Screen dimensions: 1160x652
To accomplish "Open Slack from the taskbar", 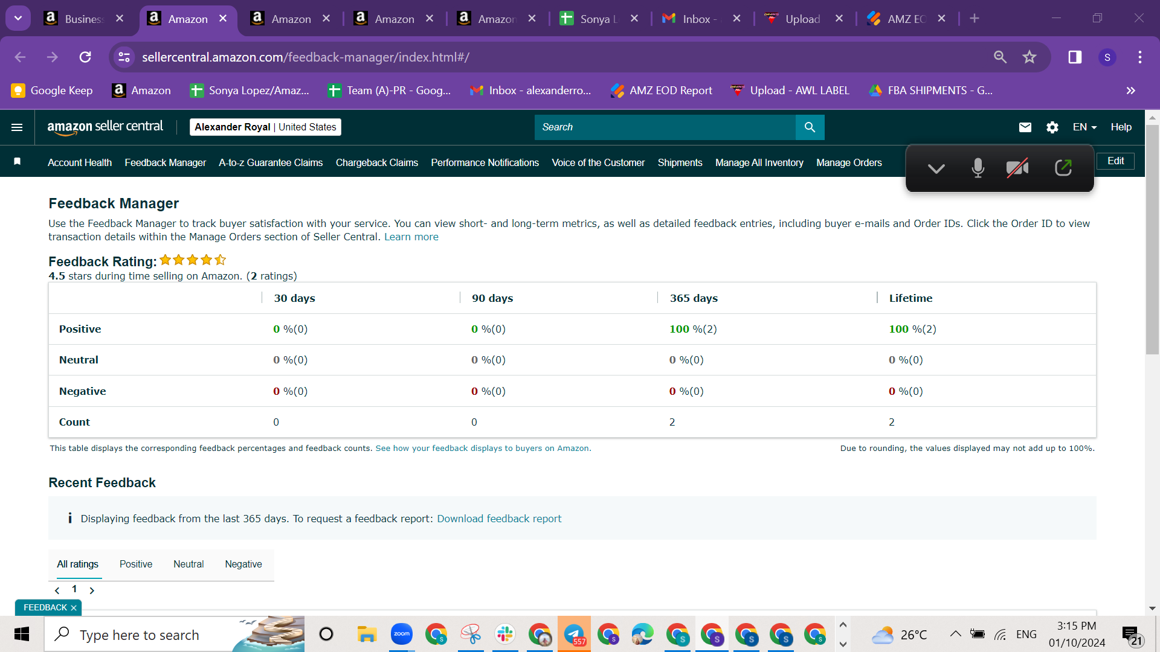I will tap(505, 634).
